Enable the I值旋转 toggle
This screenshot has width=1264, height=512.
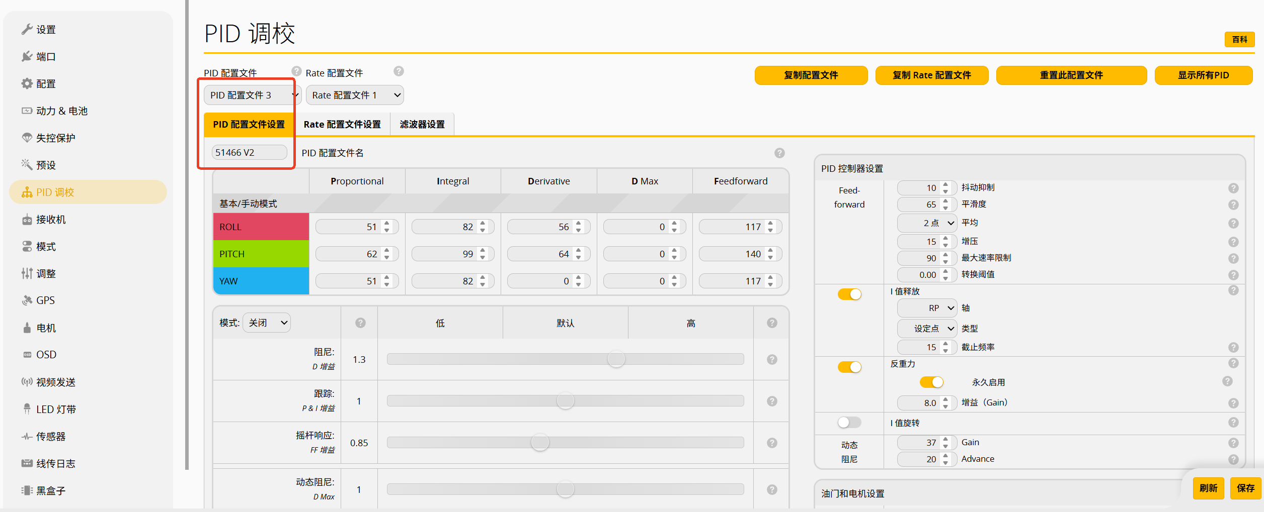pos(849,423)
